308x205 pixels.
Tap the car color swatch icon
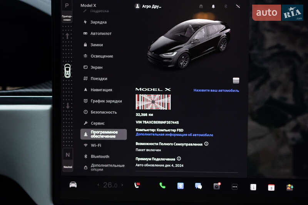tap(236, 80)
